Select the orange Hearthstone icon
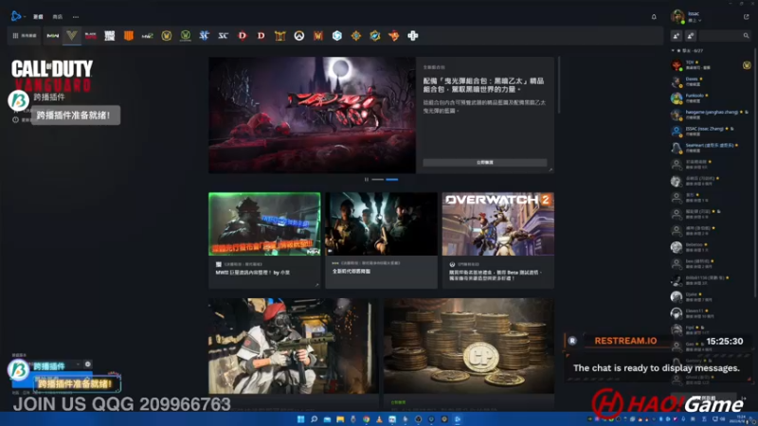Screen dimensions: 758x426 [x=356, y=36]
